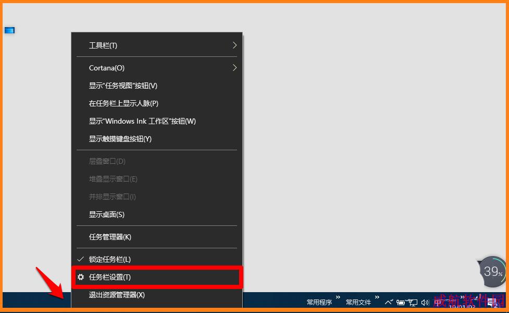Click 退出资源管理器(X) menu entry
The width and height of the screenshot is (509, 313).
(x=117, y=295)
